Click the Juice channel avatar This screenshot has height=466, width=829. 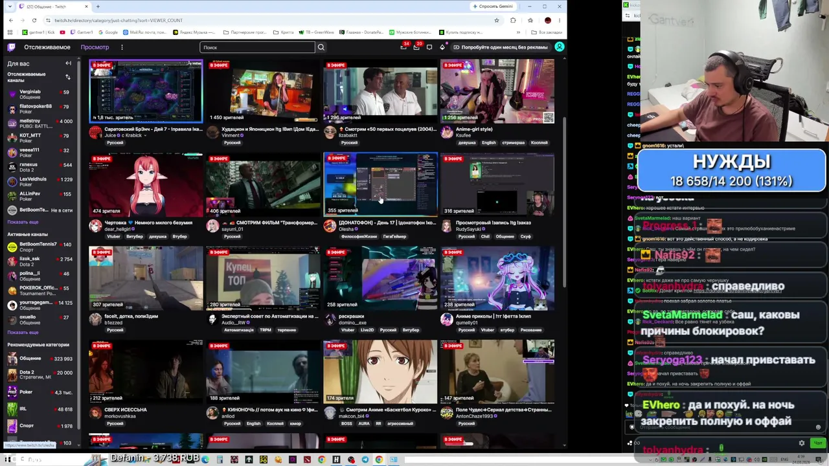(95, 133)
